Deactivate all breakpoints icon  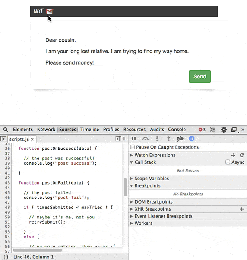[x=180, y=139]
